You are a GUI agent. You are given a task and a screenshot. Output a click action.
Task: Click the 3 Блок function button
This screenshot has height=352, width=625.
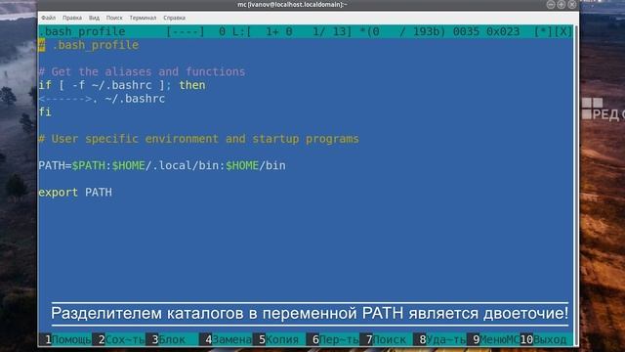tap(172, 339)
